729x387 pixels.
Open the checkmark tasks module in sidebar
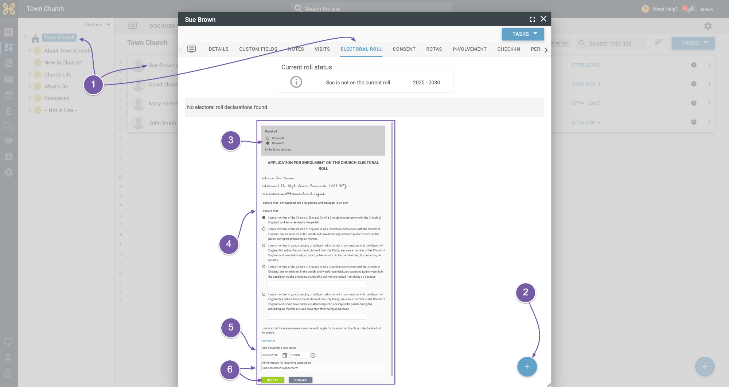pyautogui.click(x=9, y=126)
